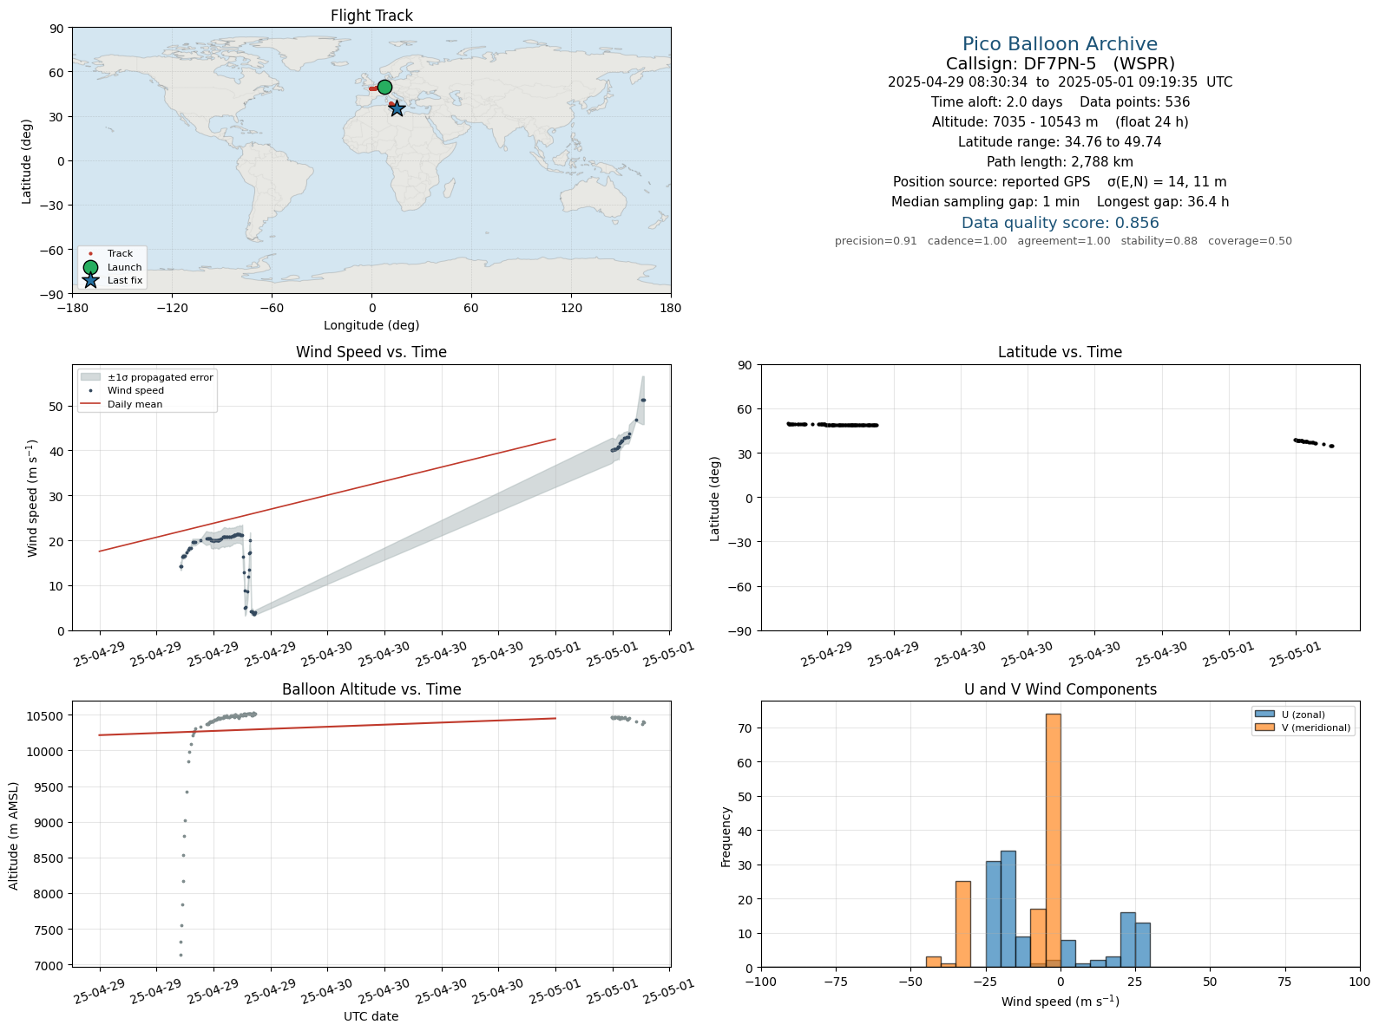
Task: Click the blue Last fix star on the map
Action: 397,108
